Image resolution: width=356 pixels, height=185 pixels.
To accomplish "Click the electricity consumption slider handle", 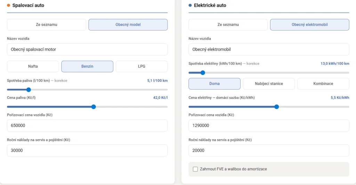I will click(203, 73).
